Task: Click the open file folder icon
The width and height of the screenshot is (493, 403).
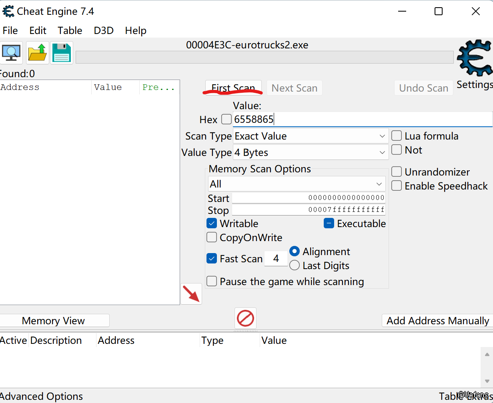Action: pyautogui.click(x=38, y=53)
